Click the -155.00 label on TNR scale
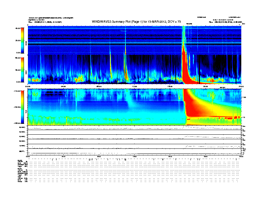260x201 pixels. point(17,123)
